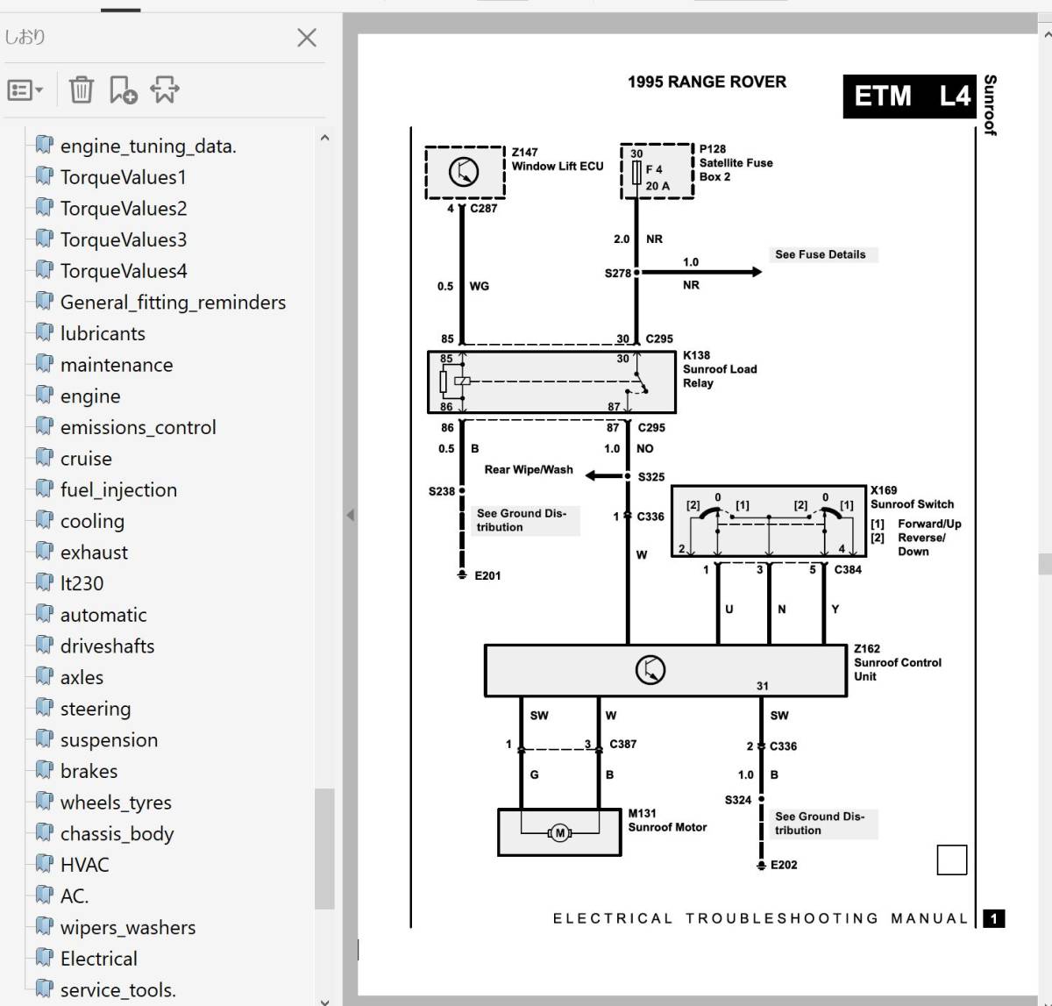
Task: Click the 'See Fuse Details' reference
Action: pos(821,254)
